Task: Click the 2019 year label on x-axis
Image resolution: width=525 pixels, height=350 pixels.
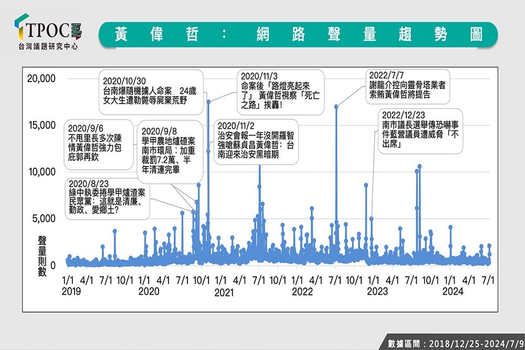Action: 71,291
